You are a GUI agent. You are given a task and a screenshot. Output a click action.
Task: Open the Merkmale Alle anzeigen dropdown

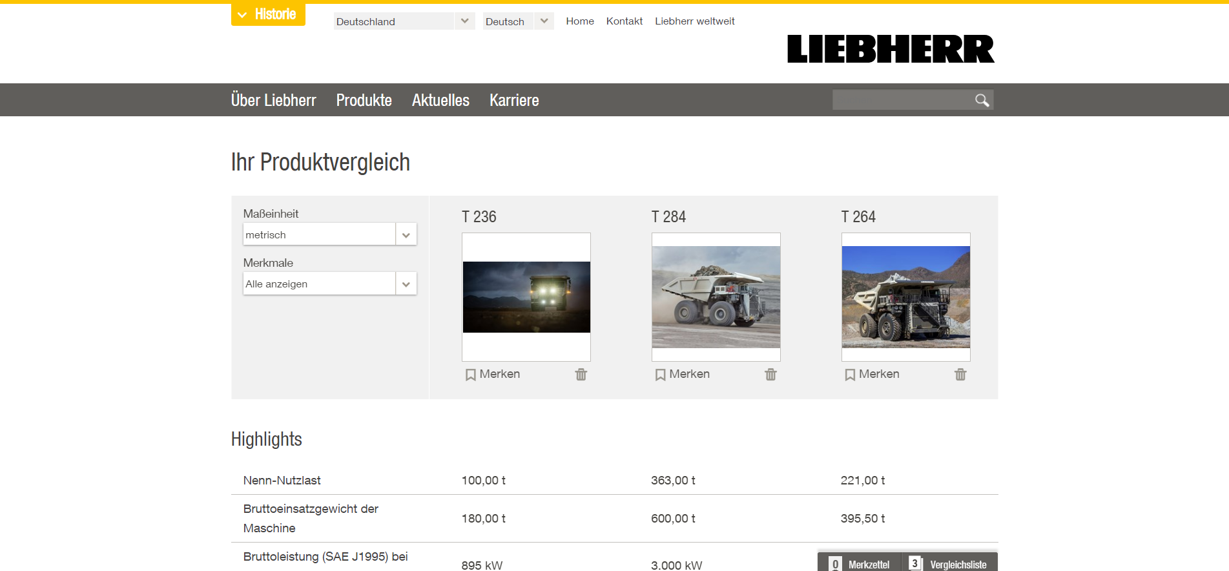coord(330,284)
